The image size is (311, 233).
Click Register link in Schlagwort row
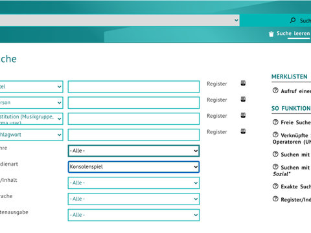coord(217,132)
